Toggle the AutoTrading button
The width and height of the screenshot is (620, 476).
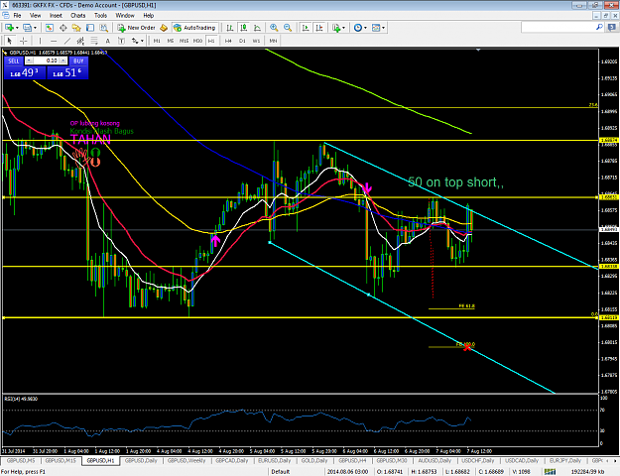coord(195,28)
